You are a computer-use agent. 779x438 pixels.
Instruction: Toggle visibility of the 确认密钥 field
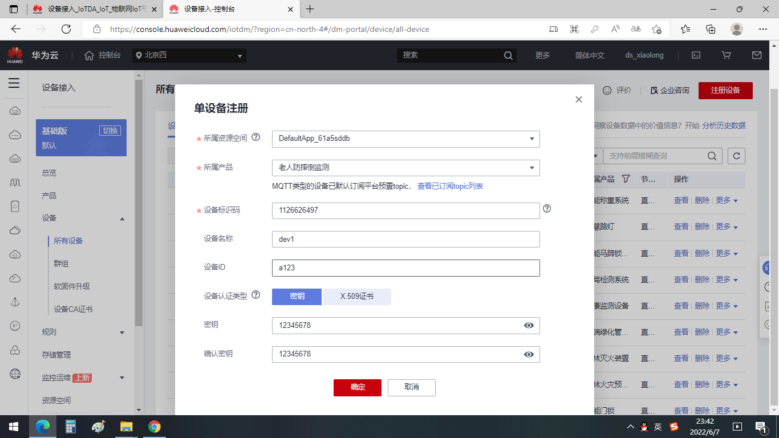[529, 354]
